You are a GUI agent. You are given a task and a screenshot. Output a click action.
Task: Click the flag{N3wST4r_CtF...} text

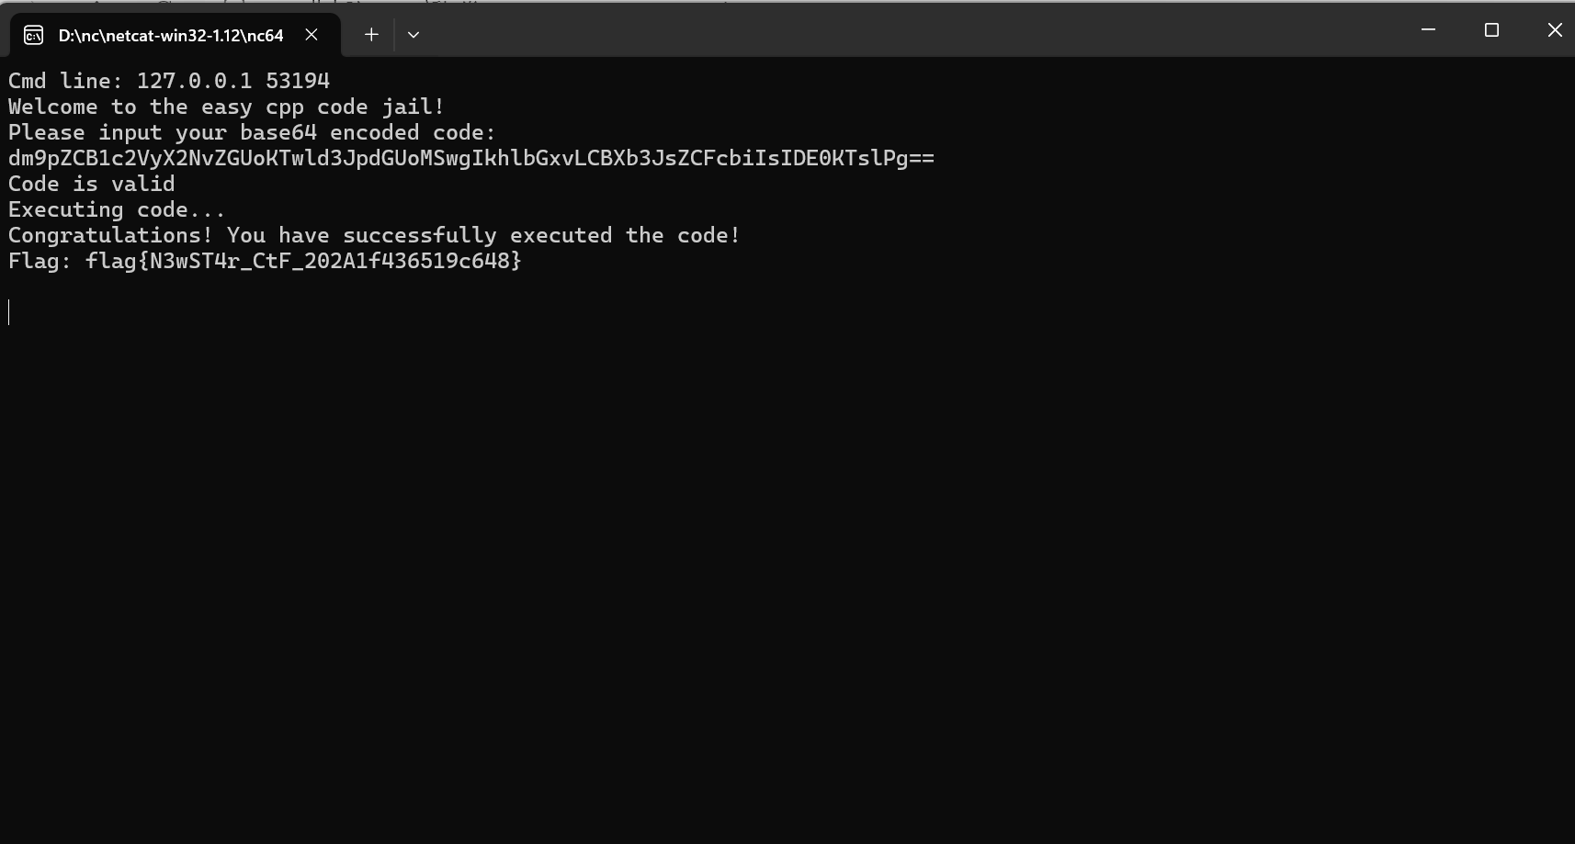point(303,261)
